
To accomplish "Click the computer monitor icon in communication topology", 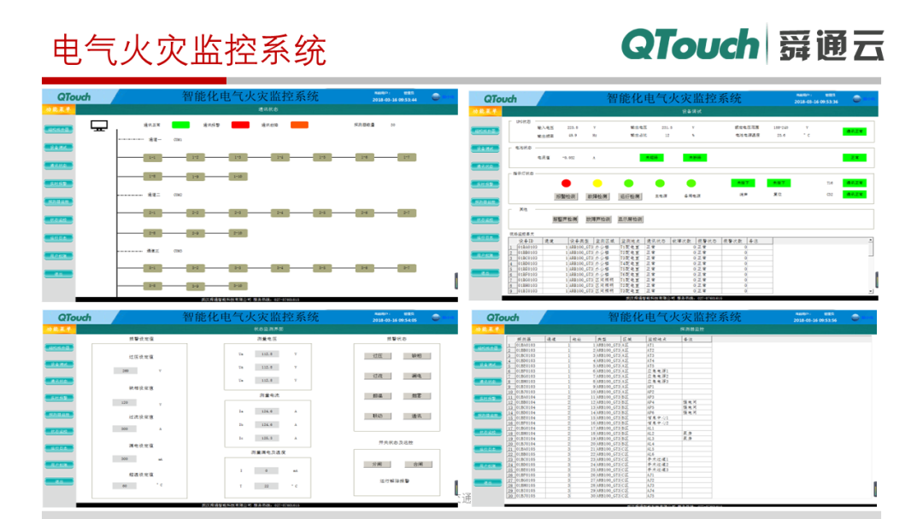I will pos(99,125).
